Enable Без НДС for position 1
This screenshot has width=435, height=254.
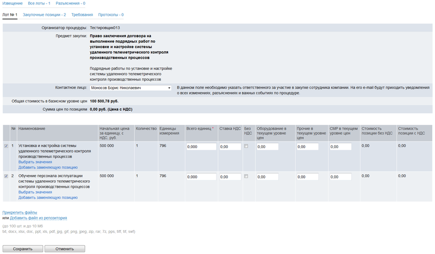coord(247,147)
